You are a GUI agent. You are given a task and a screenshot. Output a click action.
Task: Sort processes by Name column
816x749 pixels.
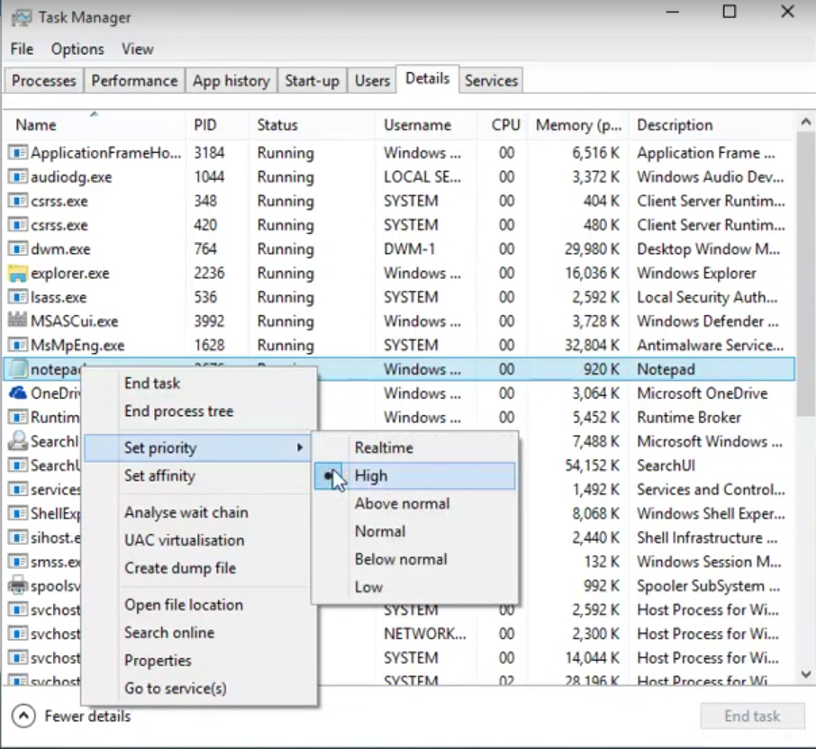tap(94, 125)
